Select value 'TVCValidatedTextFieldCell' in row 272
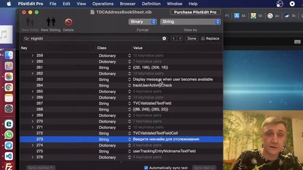The width and height of the screenshot is (303, 170). (x=155, y=133)
